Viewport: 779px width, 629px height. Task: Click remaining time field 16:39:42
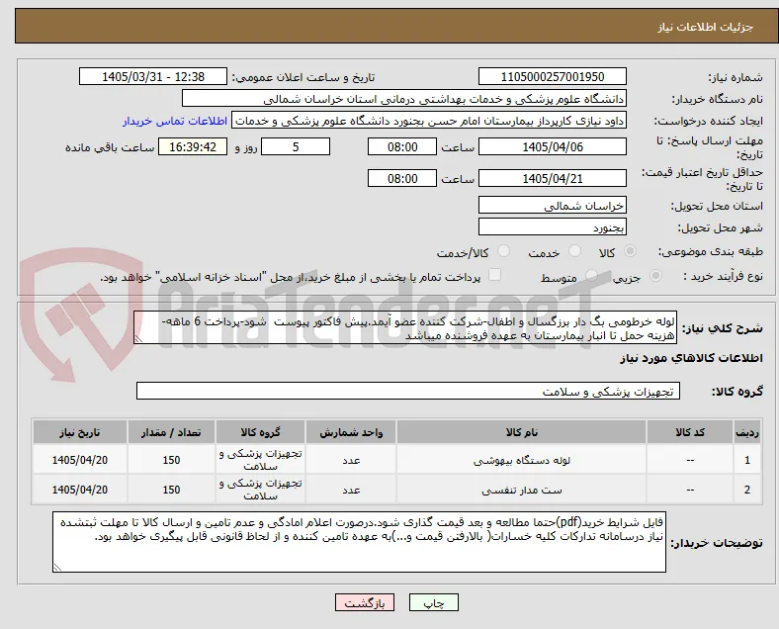click(x=193, y=147)
